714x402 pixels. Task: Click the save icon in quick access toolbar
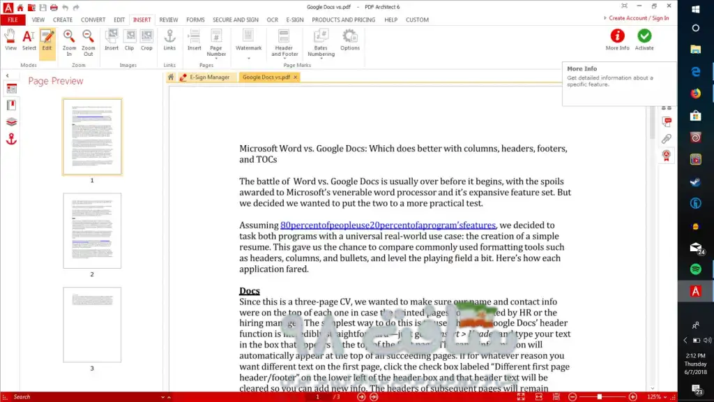43,7
